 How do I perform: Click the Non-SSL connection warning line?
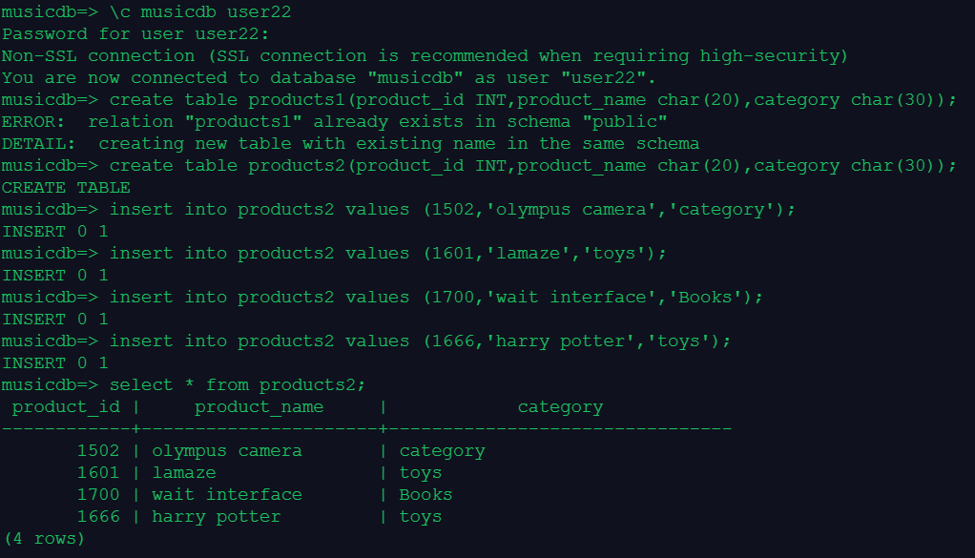pos(425,55)
